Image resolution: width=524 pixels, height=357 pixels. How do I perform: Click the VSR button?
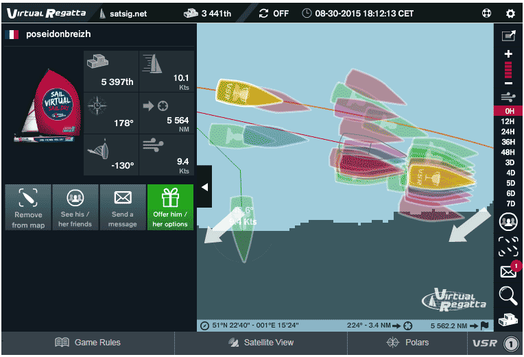pyautogui.click(x=495, y=343)
